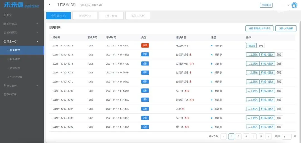Image resolution: width=301 pixels, height=143 pixels.
Task: Click the 请求内容 column header
Action: (x=181, y=38)
